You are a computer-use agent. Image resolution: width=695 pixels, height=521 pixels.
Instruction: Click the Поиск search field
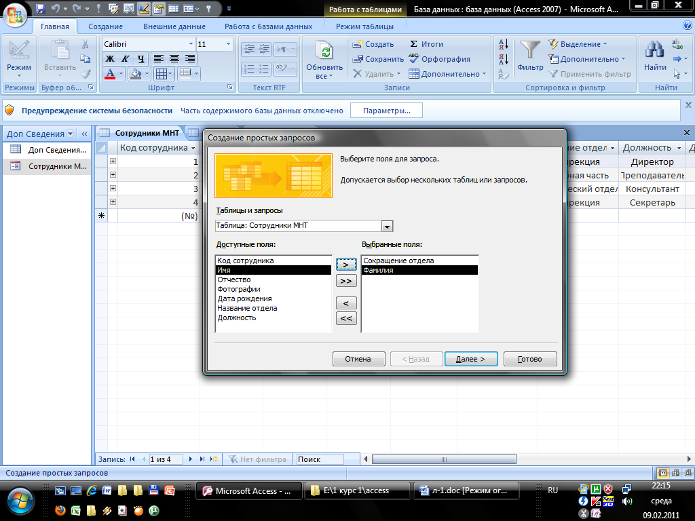click(320, 459)
